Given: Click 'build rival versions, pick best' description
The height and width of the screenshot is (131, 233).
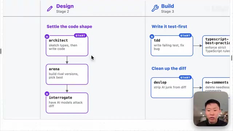Looking at the screenshot, I should coord(64,76).
